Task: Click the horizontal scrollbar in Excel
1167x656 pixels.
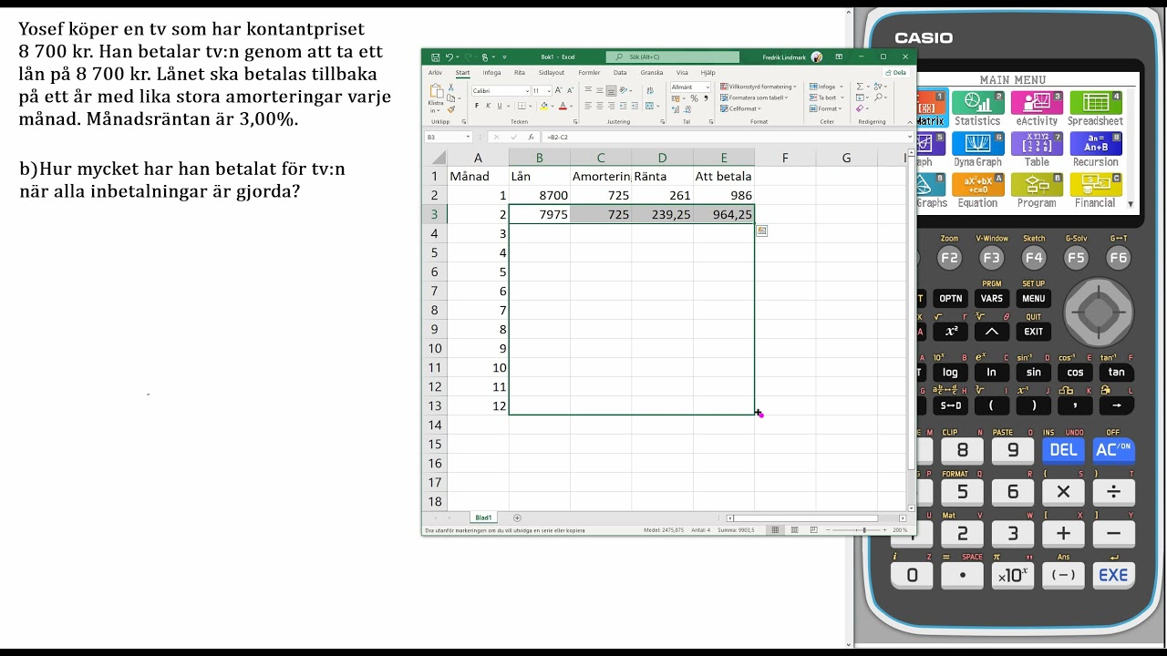Action: [805, 518]
